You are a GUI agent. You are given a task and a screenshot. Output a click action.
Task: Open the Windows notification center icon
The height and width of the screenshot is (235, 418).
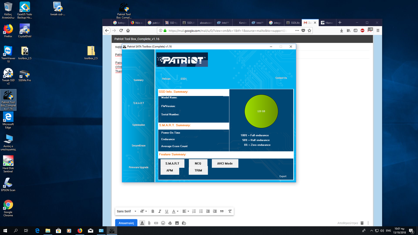411,231
